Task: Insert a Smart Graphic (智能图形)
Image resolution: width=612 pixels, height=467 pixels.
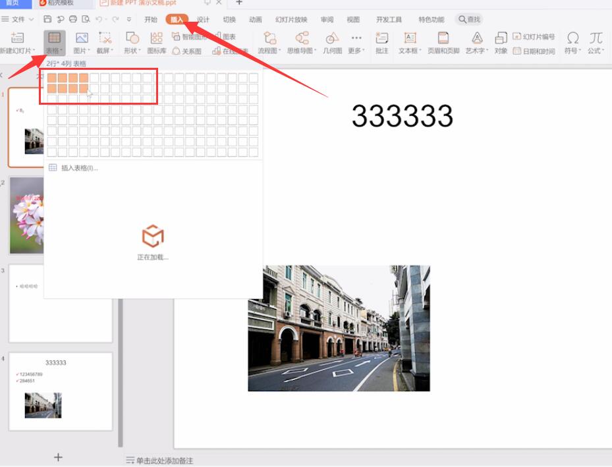Action: pyautogui.click(x=189, y=37)
